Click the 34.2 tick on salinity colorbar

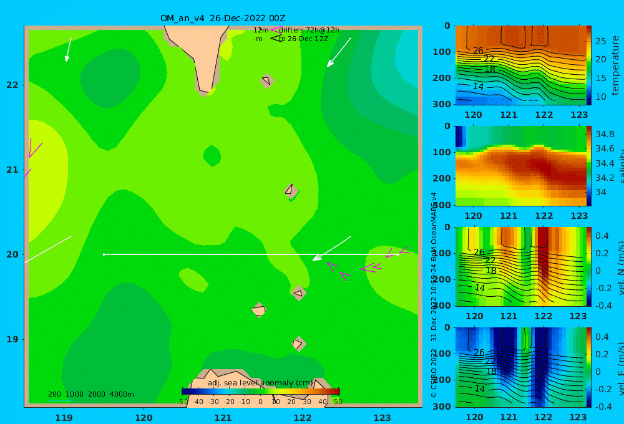(x=605, y=178)
